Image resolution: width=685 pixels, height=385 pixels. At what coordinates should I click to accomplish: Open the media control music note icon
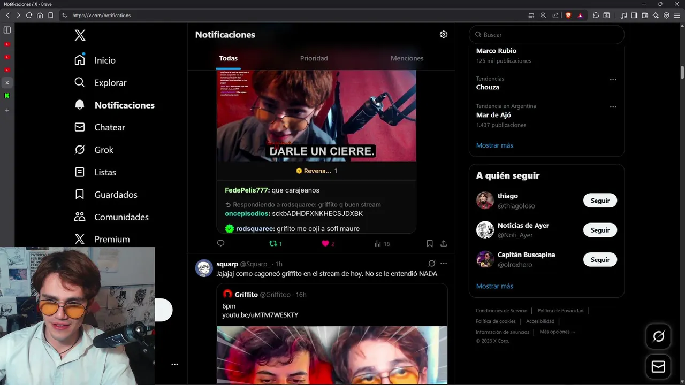point(623,16)
